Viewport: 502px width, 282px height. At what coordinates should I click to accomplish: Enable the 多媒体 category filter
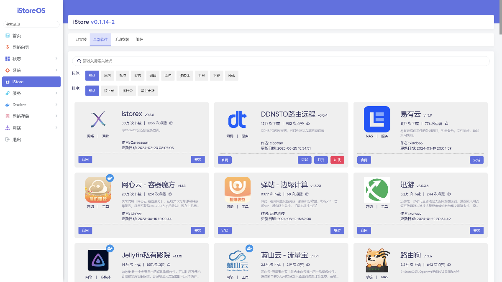[184, 75]
